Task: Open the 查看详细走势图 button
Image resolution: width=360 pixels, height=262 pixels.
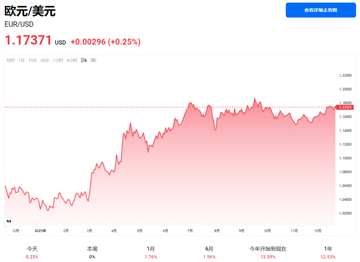Action: pyautogui.click(x=321, y=10)
